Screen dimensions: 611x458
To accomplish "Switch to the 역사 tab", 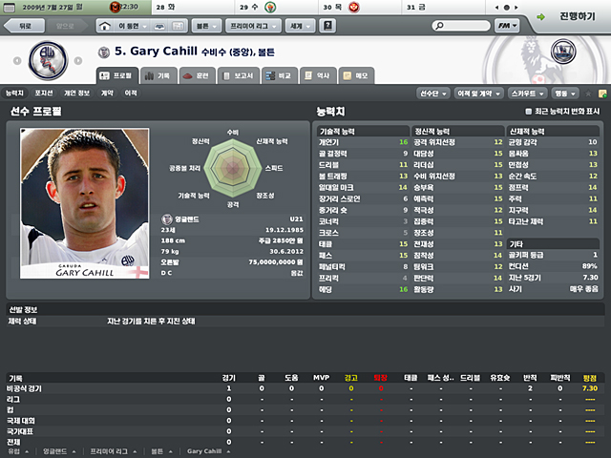I will click(318, 76).
